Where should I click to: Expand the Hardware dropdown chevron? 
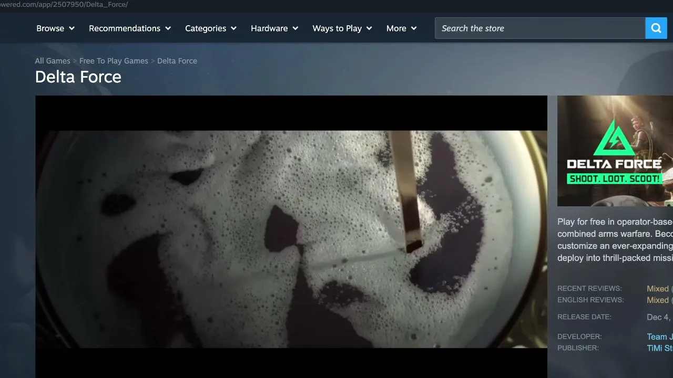(x=295, y=28)
